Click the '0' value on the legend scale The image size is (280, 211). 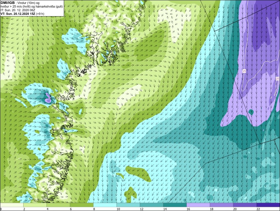coord(1,209)
